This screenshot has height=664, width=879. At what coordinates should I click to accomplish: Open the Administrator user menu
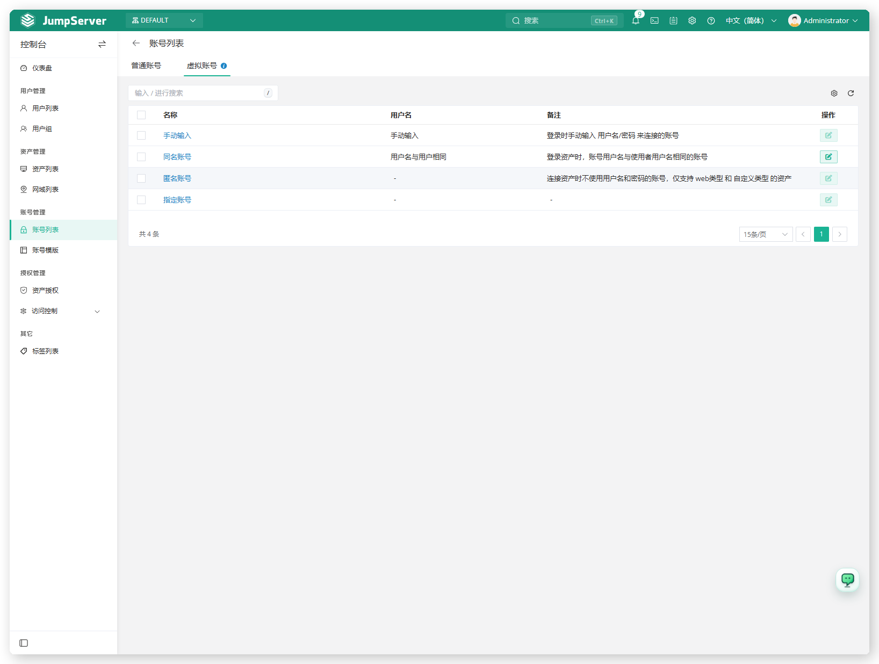coord(823,20)
